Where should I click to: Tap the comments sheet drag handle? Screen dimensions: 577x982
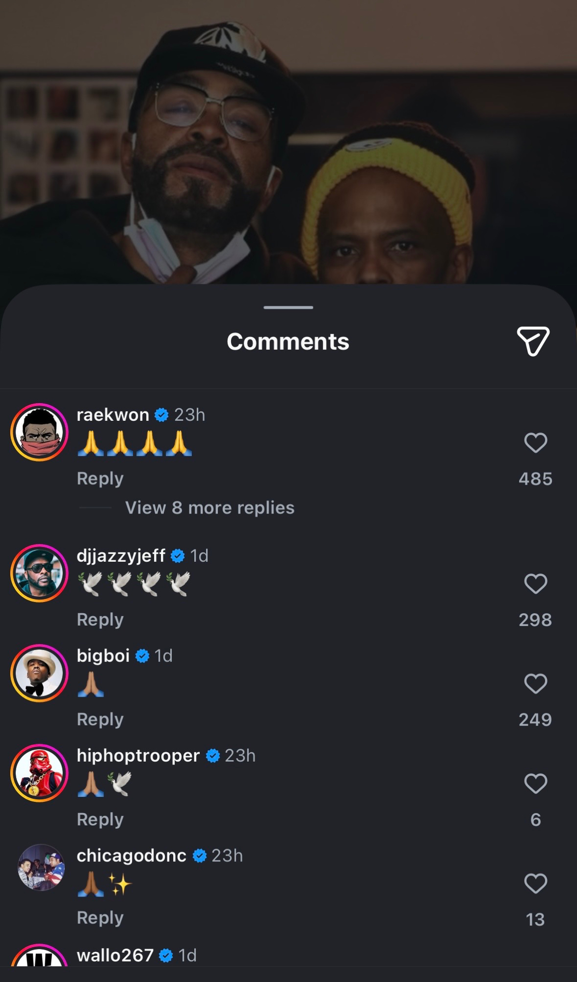click(288, 307)
